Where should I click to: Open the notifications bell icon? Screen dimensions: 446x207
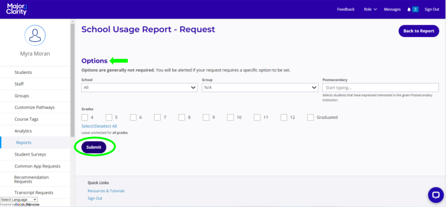coord(409,9)
